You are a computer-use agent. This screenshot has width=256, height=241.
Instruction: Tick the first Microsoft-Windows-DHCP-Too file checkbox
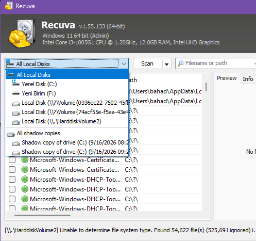[12, 180]
